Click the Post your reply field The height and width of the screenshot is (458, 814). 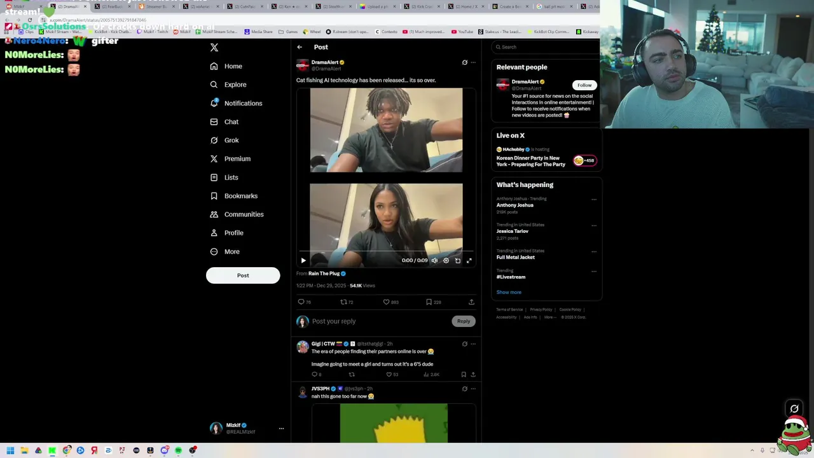coord(380,321)
